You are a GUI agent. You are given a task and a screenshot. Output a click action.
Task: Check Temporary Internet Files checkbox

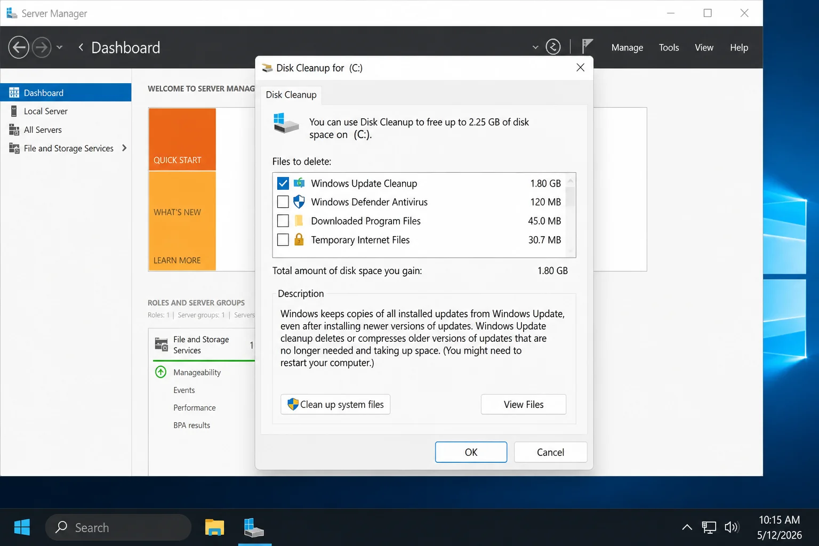pos(283,240)
